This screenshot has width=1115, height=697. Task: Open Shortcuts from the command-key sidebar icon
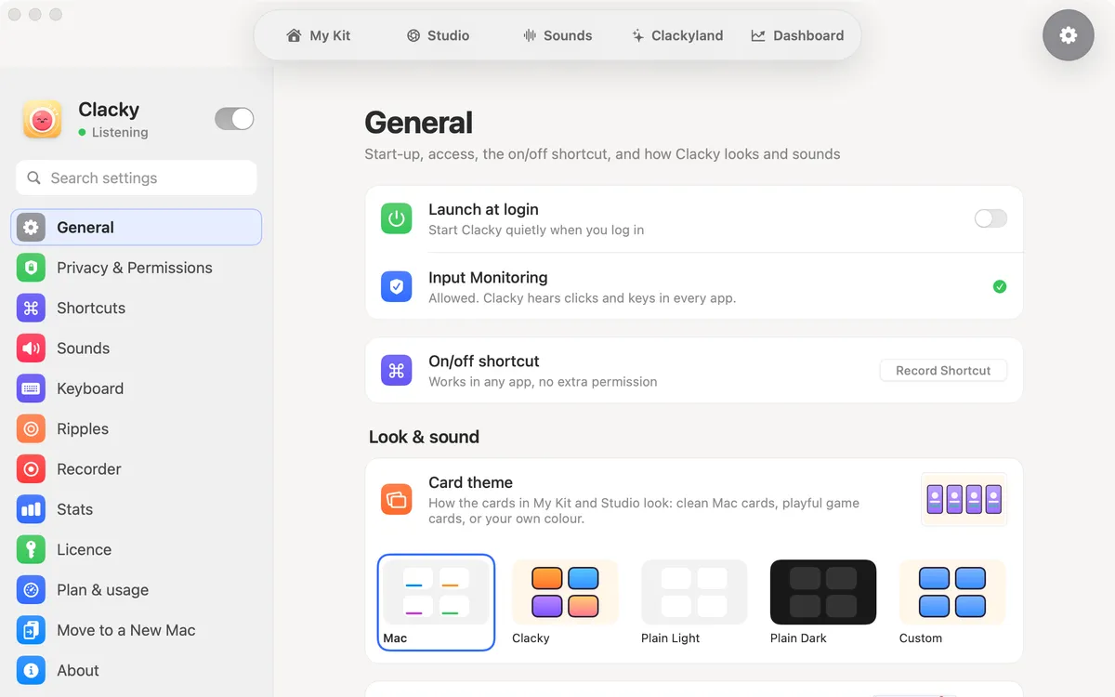click(31, 308)
